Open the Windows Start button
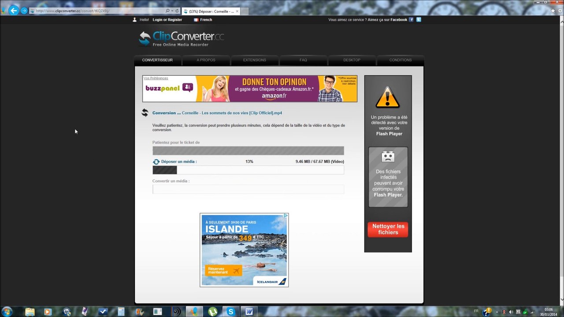564x317 pixels. [x=7, y=311]
